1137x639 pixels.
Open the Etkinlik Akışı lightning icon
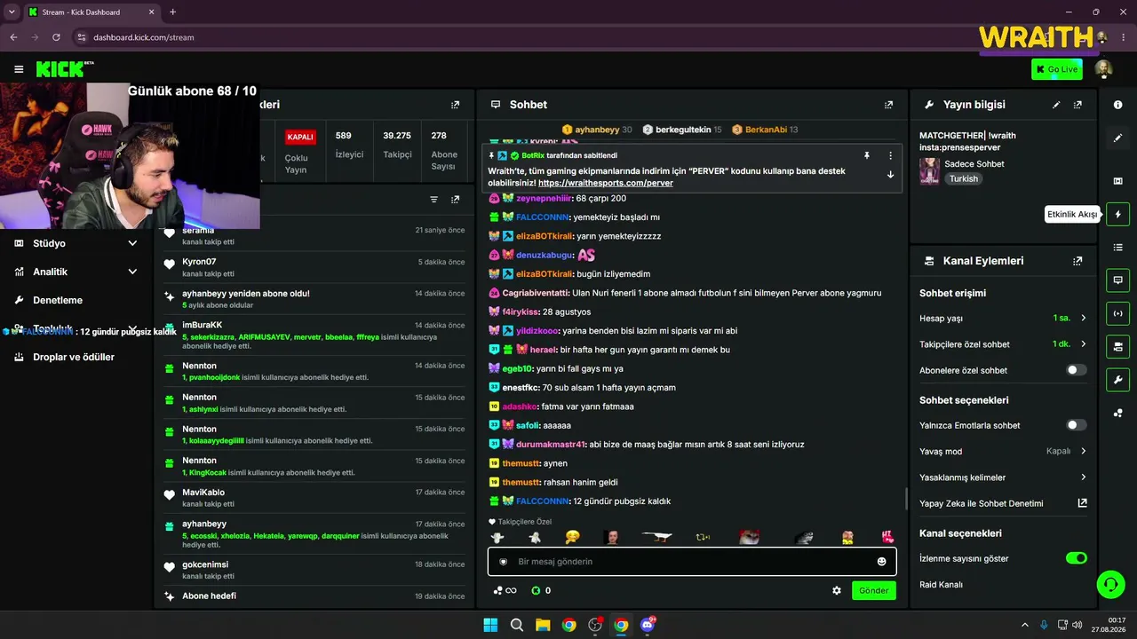pos(1117,214)
